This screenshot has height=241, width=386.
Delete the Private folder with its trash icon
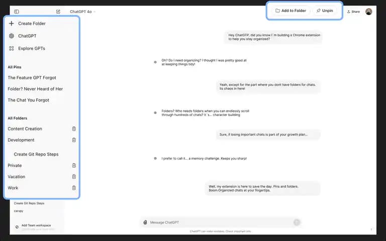click(x=74, y=166)
